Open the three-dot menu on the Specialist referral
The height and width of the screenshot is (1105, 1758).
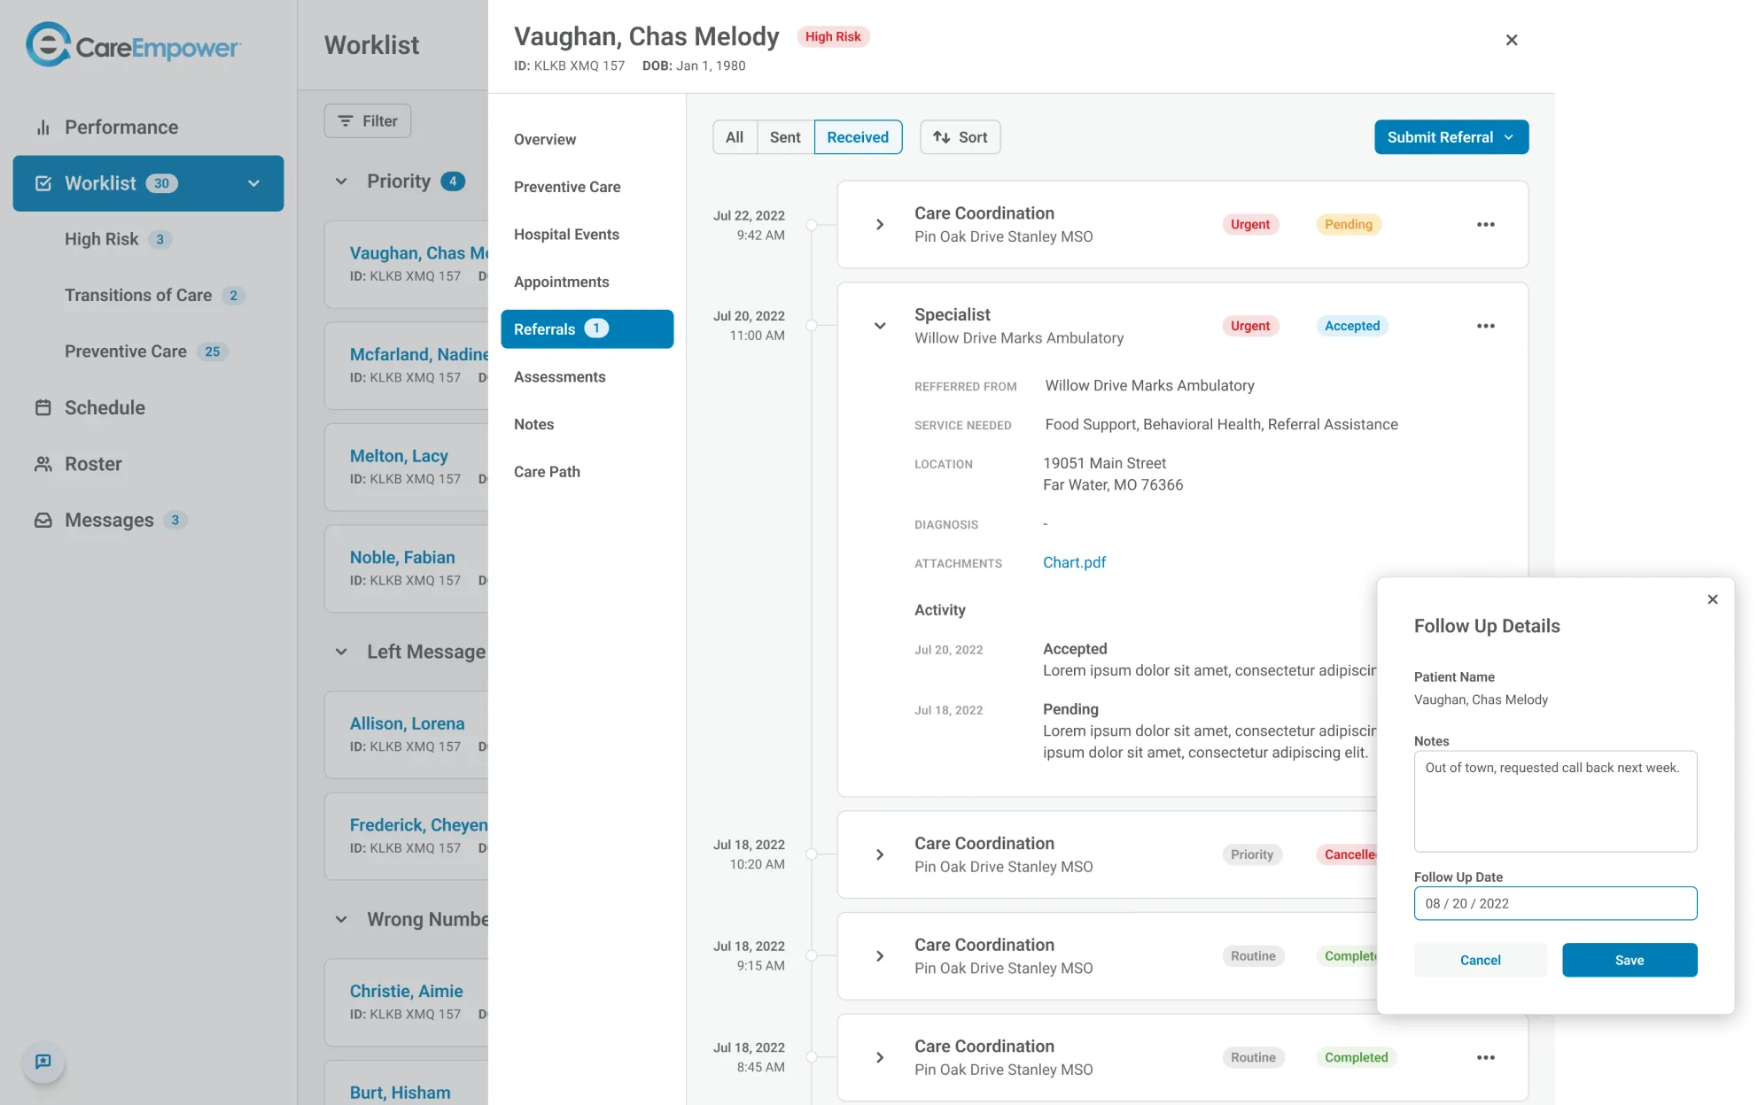tap(1486, 325)
